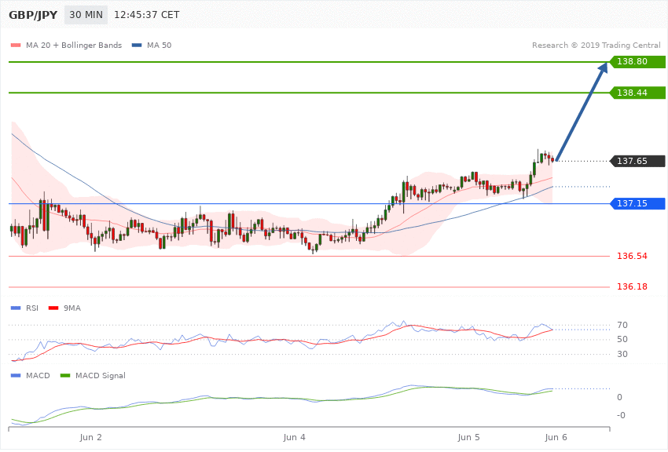Click the 9MA legend label
668x452 pixels.
coord(72,308)
